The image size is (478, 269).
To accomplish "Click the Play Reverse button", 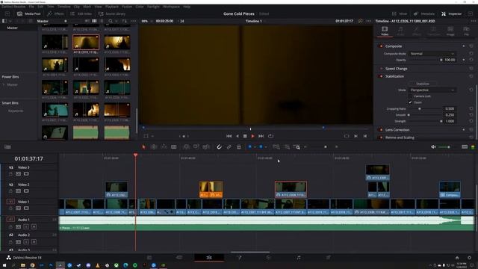I will click(x=238, y=136).
